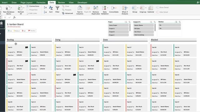Click the Properties button in the ribbon
Screen dimensions: 200x112
pyautogui.click(x=32, y=10)
